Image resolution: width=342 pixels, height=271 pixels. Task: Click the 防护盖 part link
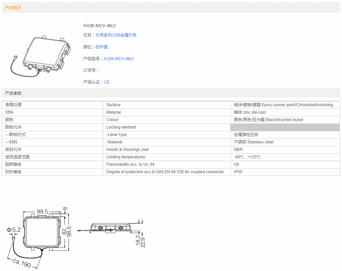pos(101,47)
